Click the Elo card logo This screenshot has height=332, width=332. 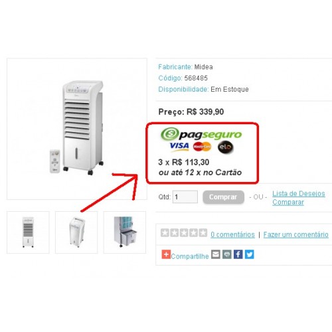click(225, 147)
